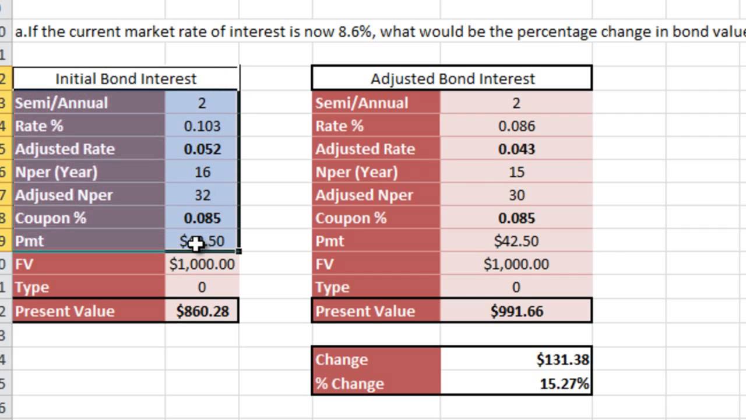The image size is (746, 420).
Task: Click the 0.086 rate value cell
Action: click(x=516, y=126)
